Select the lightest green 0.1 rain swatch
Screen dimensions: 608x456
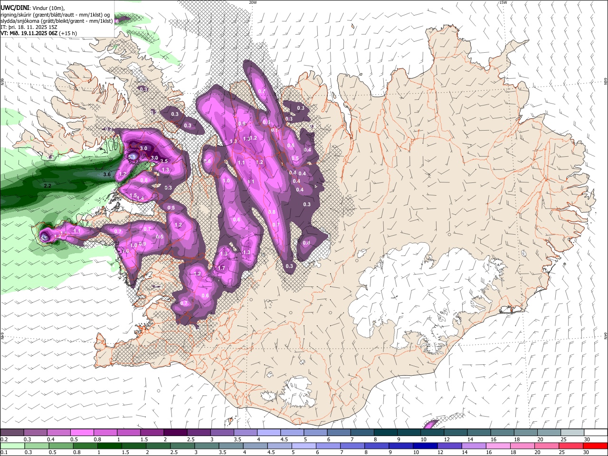(x=12, y=446)
